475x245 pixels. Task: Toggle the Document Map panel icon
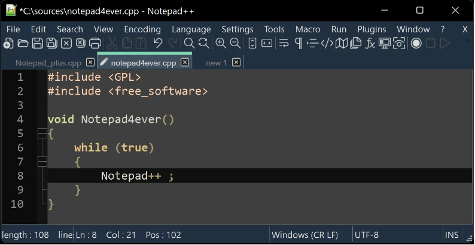point(342,43)
